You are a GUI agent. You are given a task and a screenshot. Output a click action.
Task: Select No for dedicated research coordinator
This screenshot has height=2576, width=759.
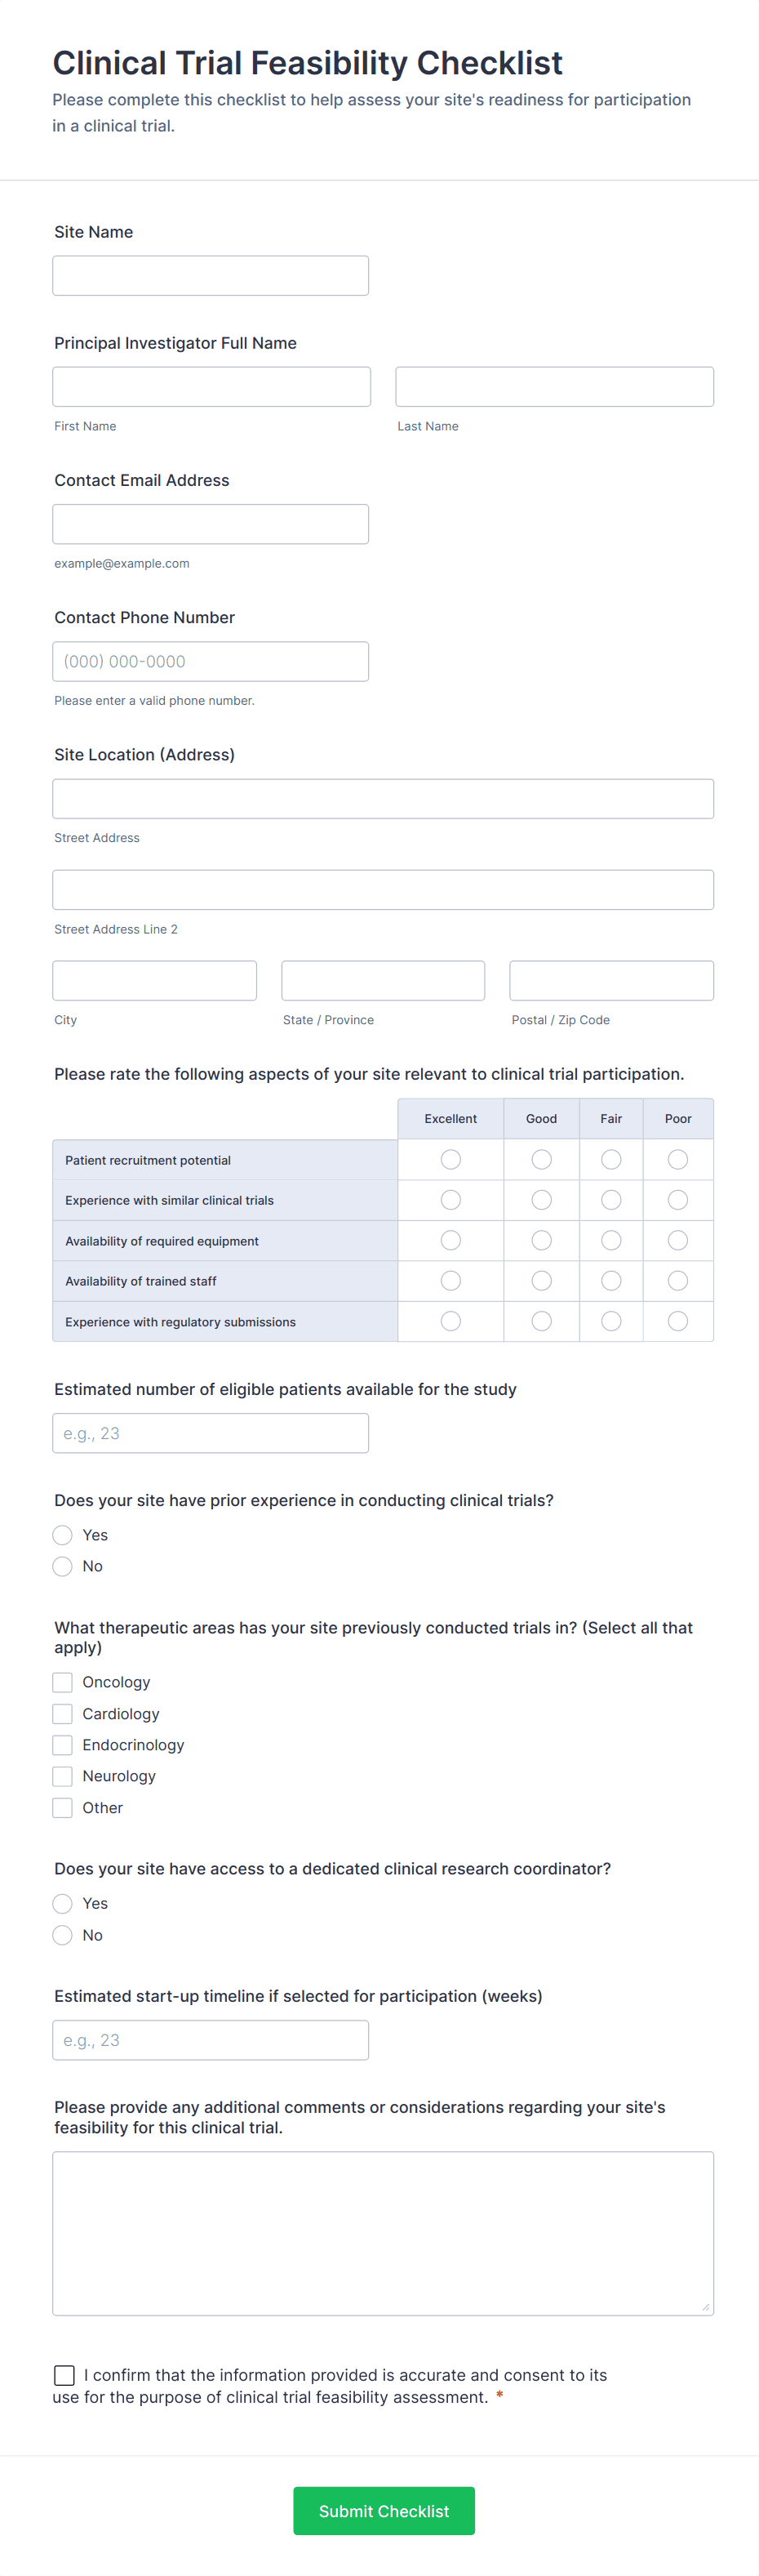pos(63,1935)
